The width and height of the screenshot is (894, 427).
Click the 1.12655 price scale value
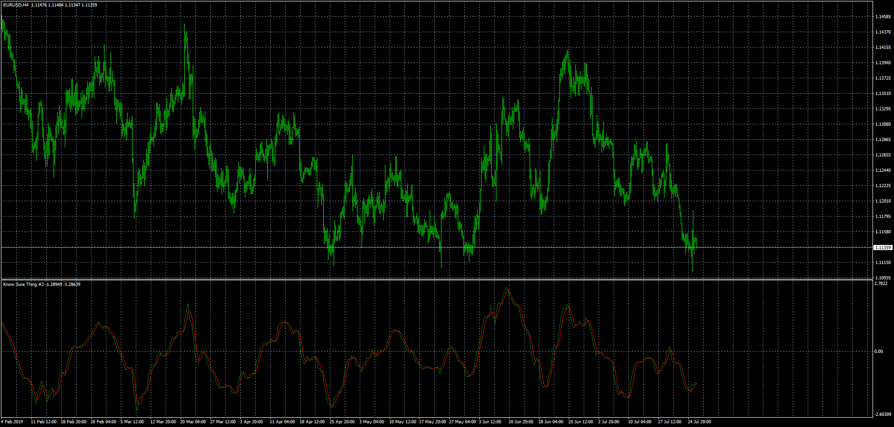click(883, 155)
